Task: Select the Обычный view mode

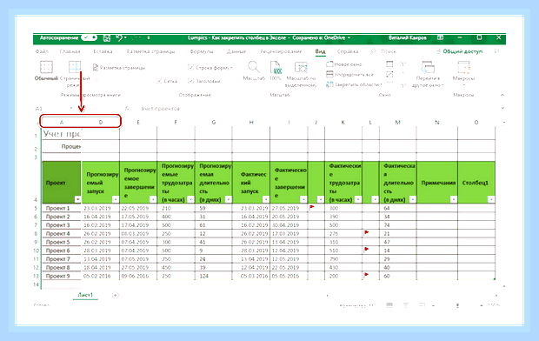Action: pos(46,71)
